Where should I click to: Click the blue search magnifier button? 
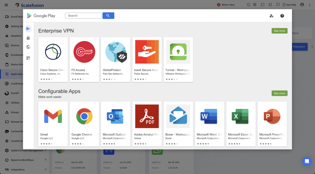(x=108, y=16)
